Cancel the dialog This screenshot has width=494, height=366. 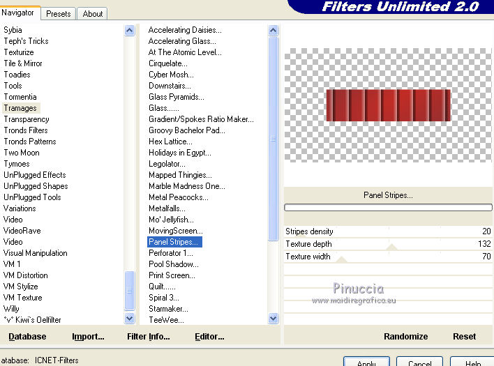click(419, 362)
